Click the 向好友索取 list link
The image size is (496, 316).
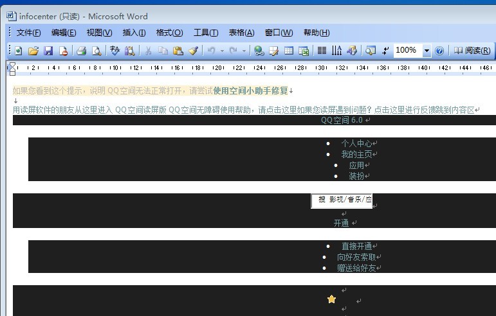click(x=356, y=257)
